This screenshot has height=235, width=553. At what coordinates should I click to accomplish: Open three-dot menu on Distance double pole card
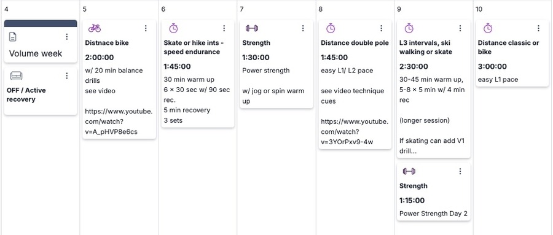click(381, 28)
